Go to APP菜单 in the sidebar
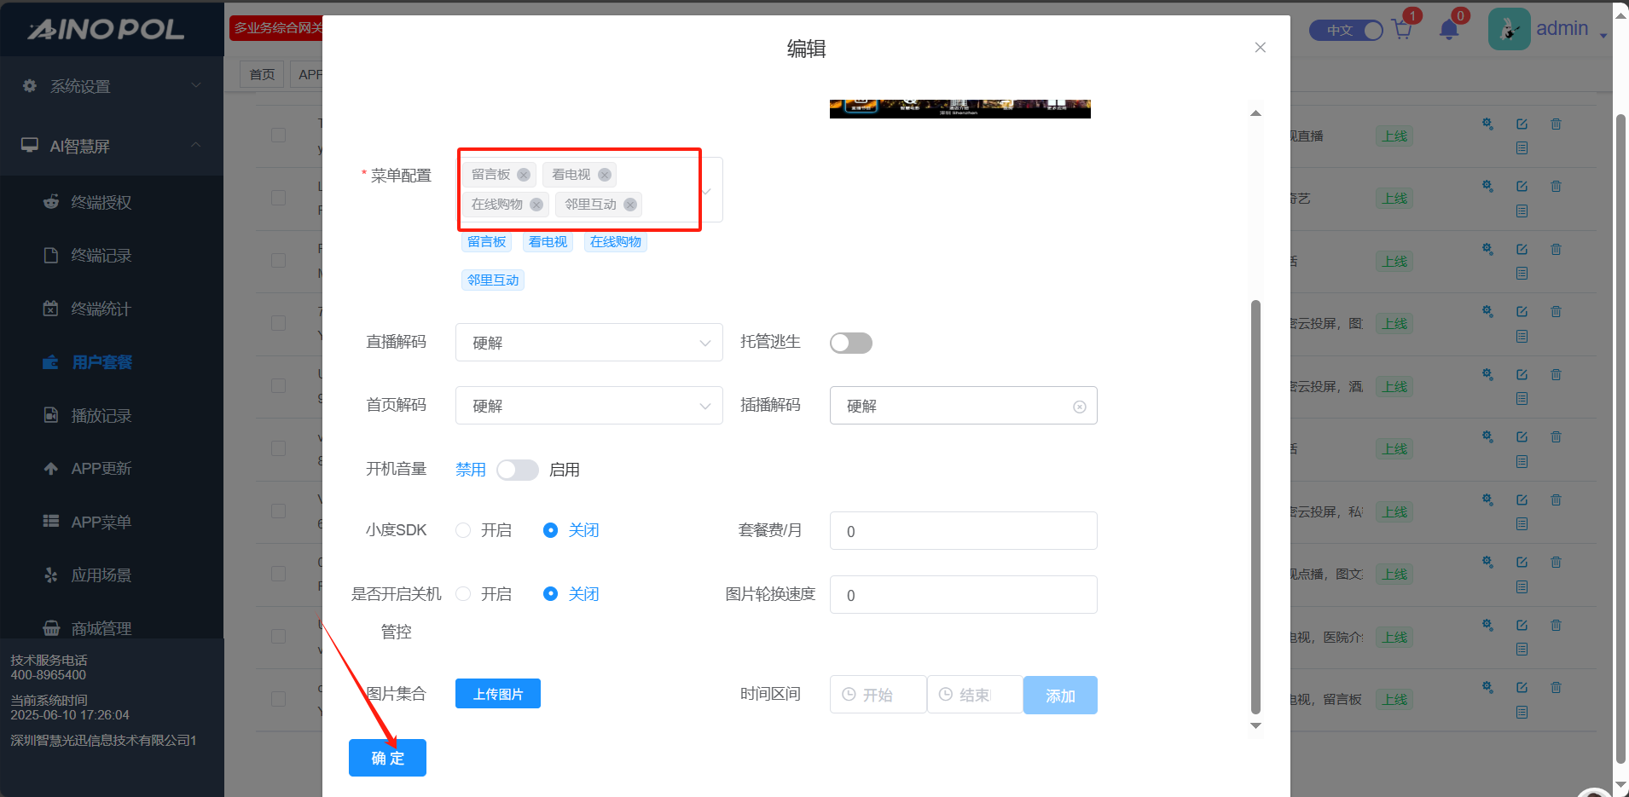This screenshot has width=1629, height=797. tap(101, 522)
